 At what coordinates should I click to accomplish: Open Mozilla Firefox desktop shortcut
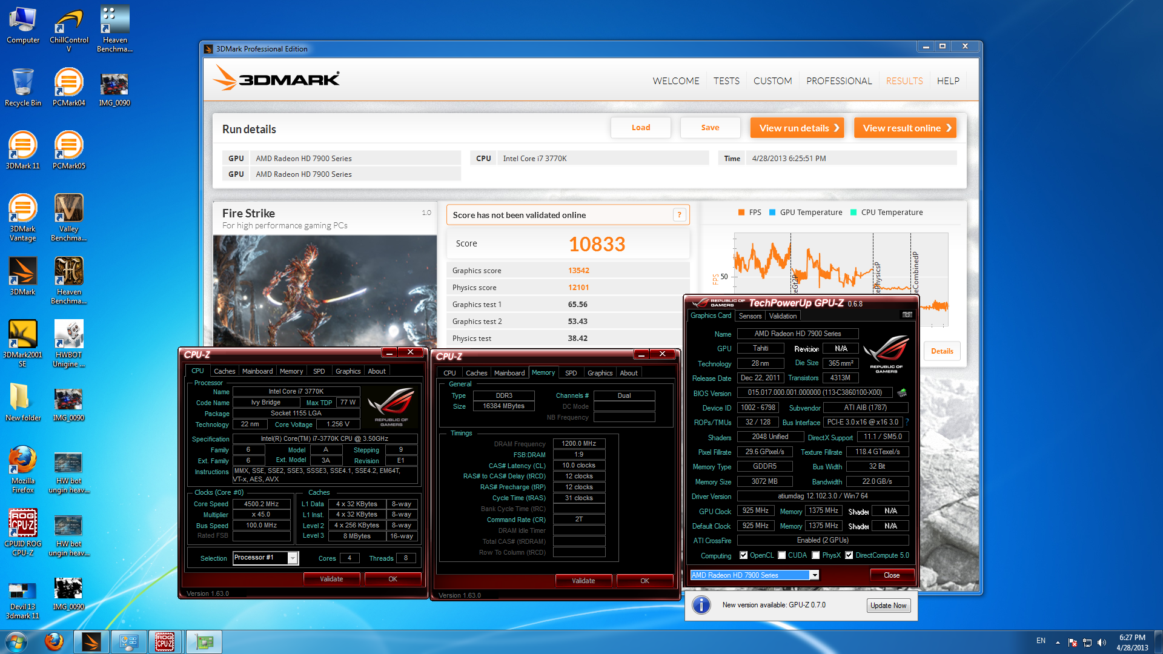[23, 470]
